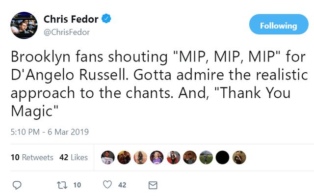Open the last avatar in likers row
The height and width of the screenshot is (196, 314).
pyautogui.click(x=239, y=158)
